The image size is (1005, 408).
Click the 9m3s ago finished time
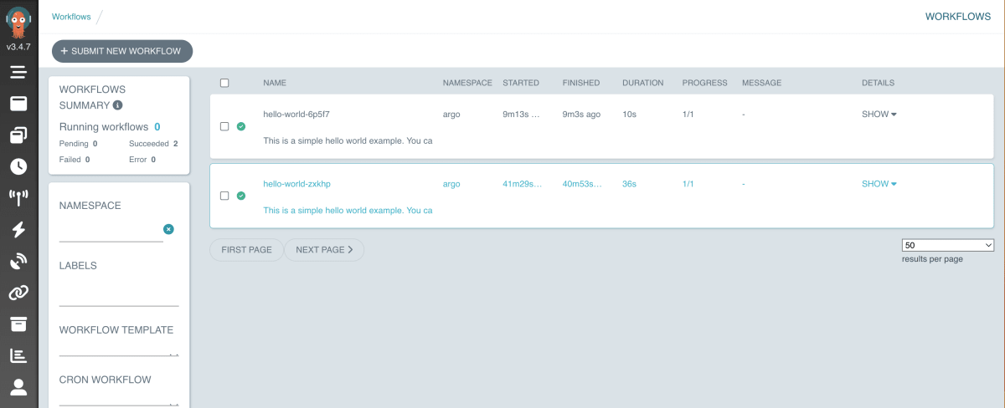581,114
